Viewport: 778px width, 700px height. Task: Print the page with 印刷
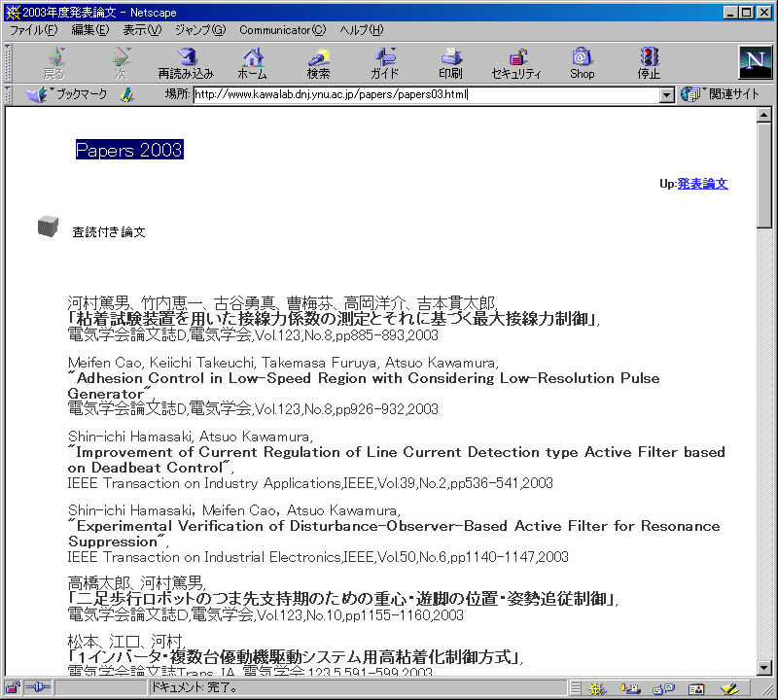(x=450, y=63)
